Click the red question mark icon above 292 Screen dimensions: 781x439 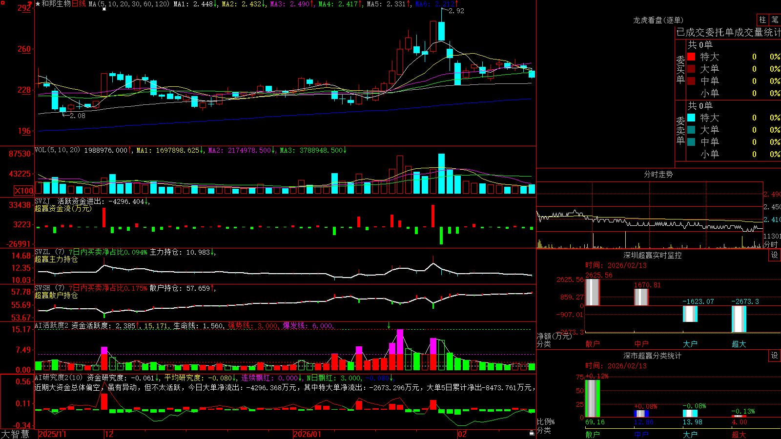[x=30, y=3]
